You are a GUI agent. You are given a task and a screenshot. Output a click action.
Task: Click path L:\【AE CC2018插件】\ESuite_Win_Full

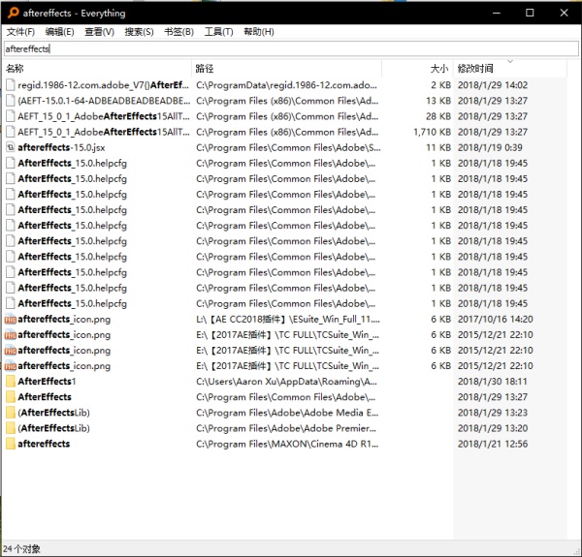coord(288,319)
